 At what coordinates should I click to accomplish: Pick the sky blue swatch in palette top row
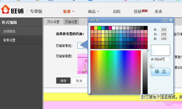tap(103, 28)
